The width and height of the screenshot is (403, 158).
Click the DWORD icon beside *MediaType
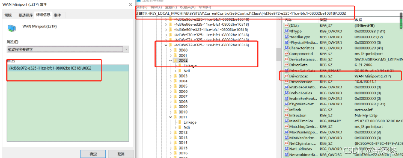pyautogui.click(x=286, y=37)
